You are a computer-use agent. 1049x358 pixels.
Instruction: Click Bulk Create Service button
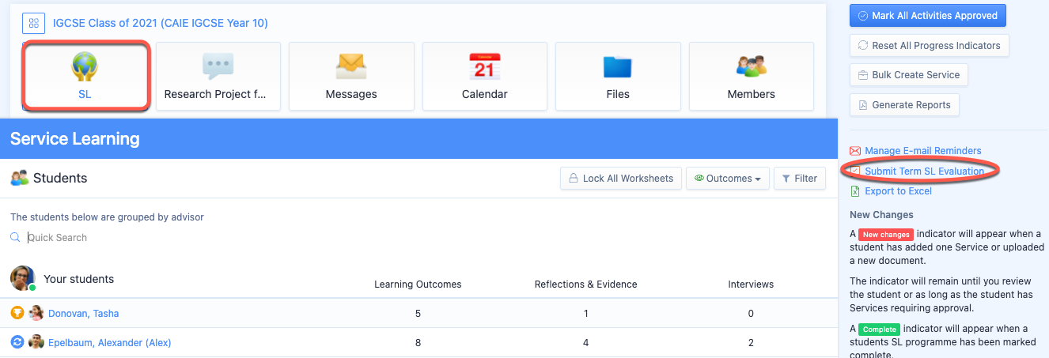tap(908, 75)
